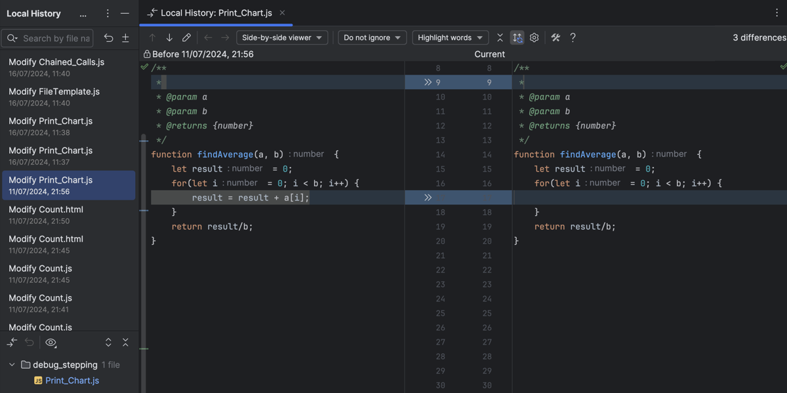Click the revert arrow in the Local History toolbar
This screenshot has width=787, height=393.
(109, 39)
